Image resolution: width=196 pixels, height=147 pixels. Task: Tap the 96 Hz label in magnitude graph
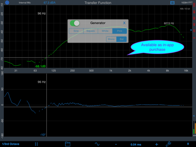tap(42, 13)
